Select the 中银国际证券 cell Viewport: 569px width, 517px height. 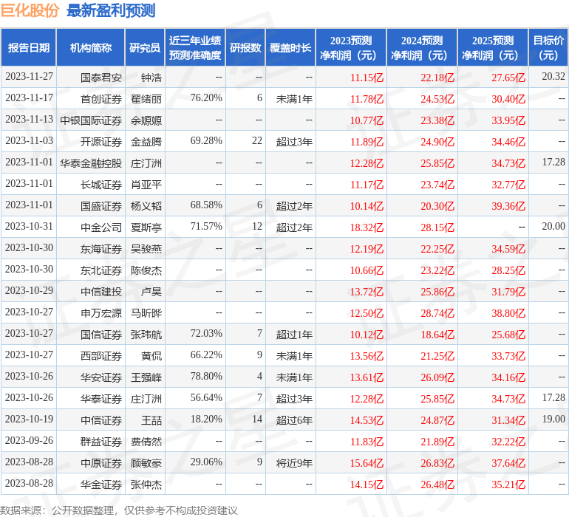click(91, 120)
